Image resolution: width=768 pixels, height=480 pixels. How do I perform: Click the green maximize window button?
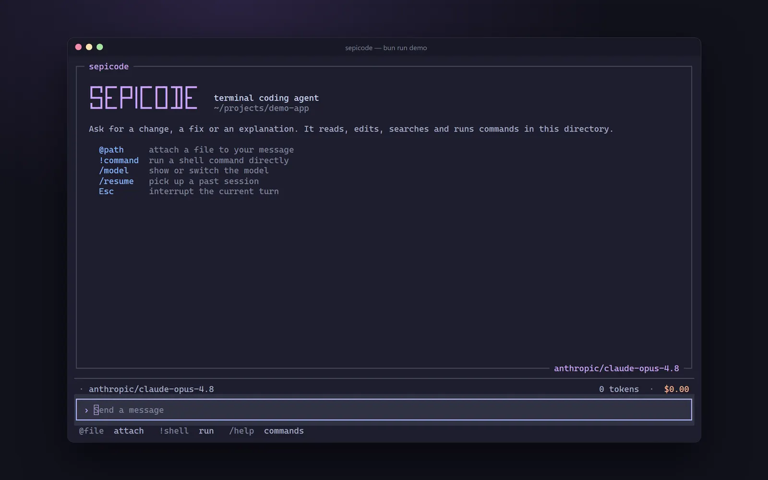(x=100, y=47)
